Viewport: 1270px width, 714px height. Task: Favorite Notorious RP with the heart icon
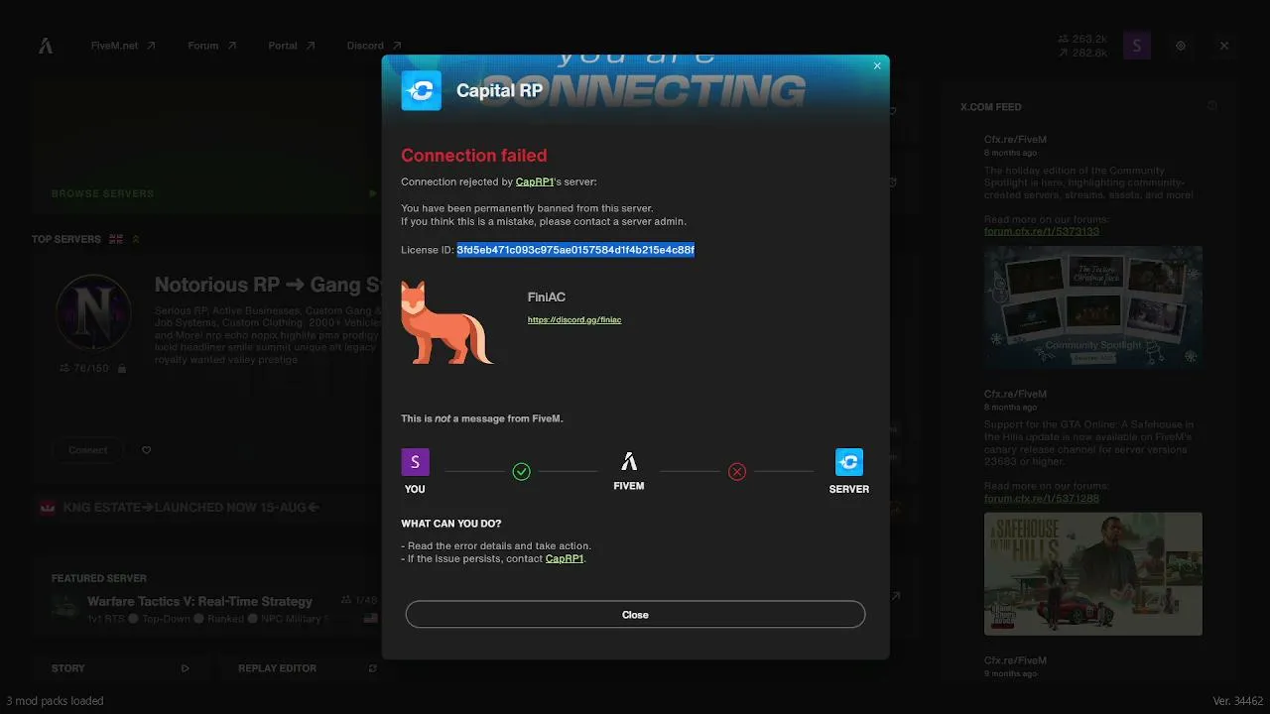pos(147,450)
